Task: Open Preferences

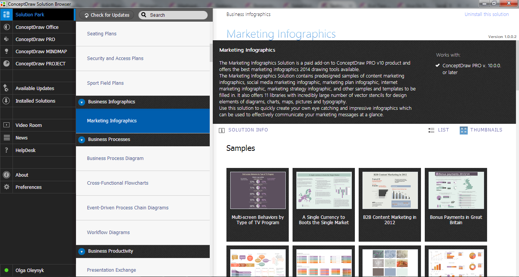Action: (38, 187)
